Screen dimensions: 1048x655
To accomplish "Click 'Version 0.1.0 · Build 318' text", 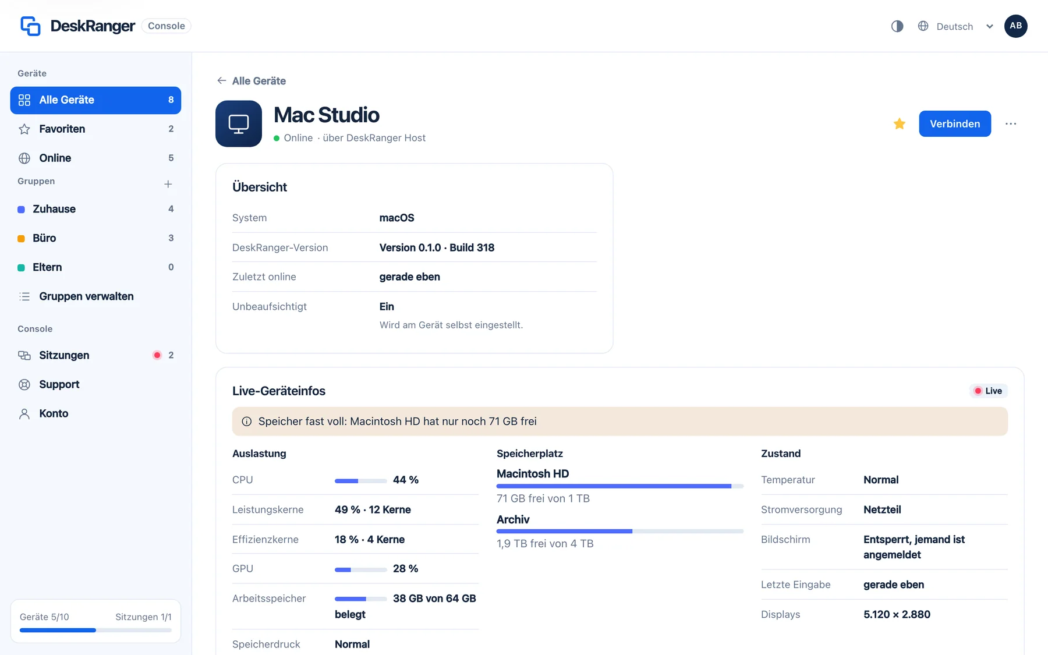I will click(437, 247).
